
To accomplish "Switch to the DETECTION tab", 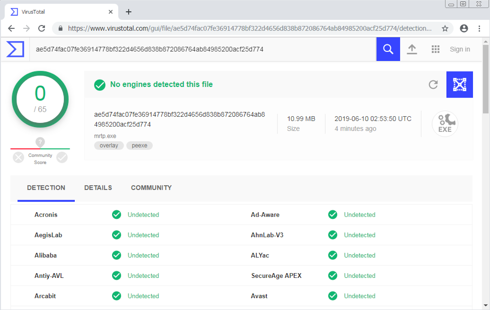I will coord(46,188).
